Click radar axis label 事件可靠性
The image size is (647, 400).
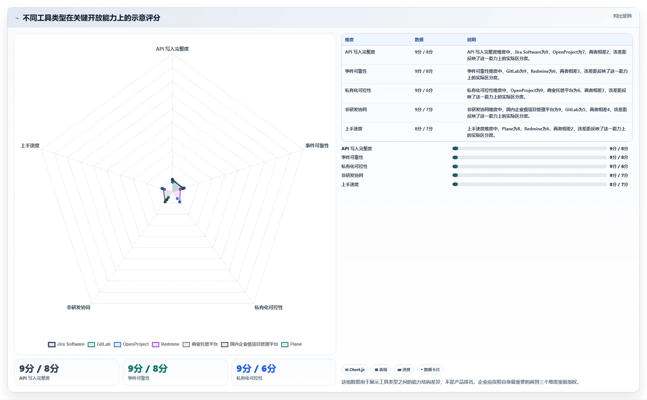(317, 146)
